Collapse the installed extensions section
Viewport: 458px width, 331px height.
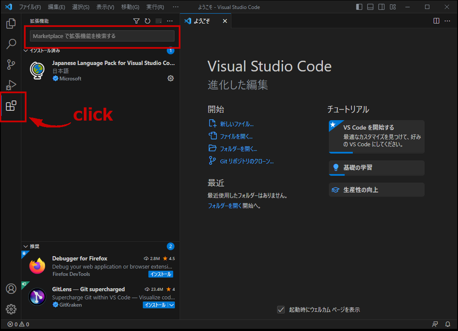pos(26,50)
